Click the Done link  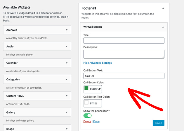(x=96, y=121)
